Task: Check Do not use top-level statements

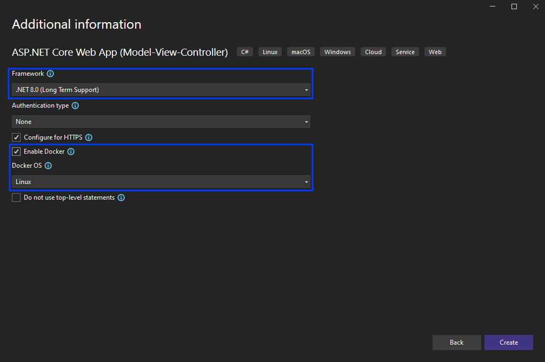Action: coord(16,198)
